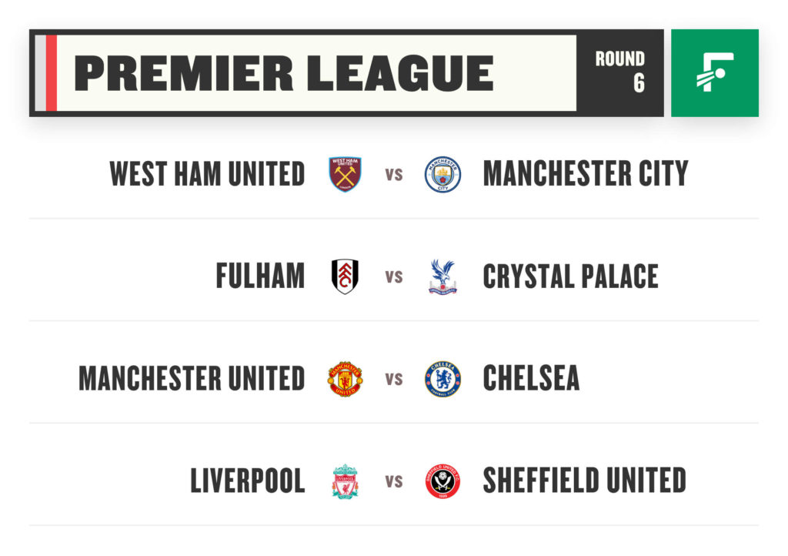Select the Crystal Palace eagle crest
This screenshot has height=556, width=788.
coord(442,276)
